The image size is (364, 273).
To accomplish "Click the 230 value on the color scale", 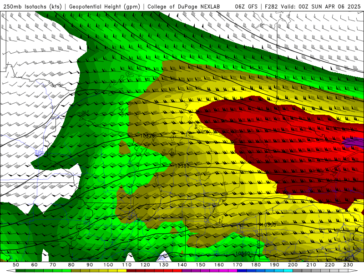I will pos(348,265).
